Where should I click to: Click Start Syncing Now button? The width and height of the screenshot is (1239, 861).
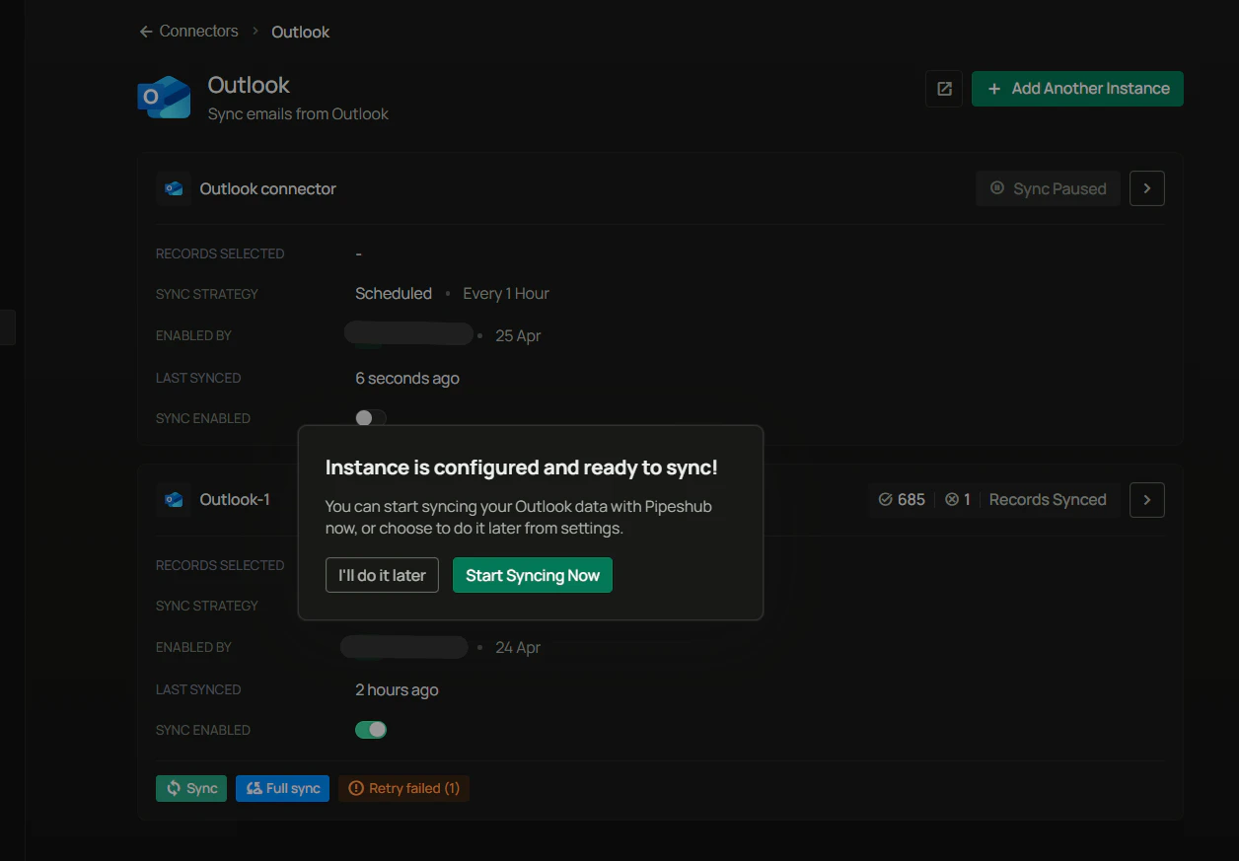coord(533,575)
